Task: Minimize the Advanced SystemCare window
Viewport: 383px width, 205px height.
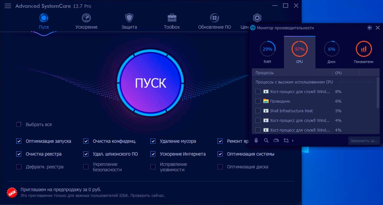Action: click(275, 5)
